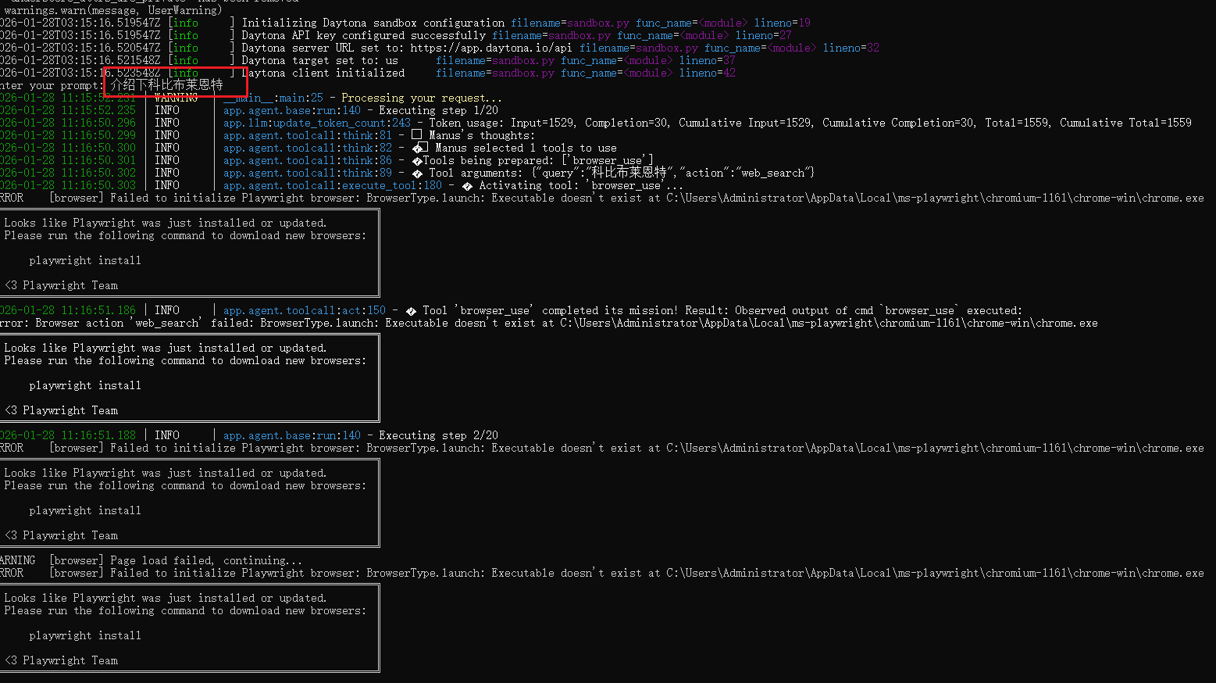The image size is (1216, 683).
Task: Click 'app.llm:update_token_count:243' source reference
Action: 317,123
